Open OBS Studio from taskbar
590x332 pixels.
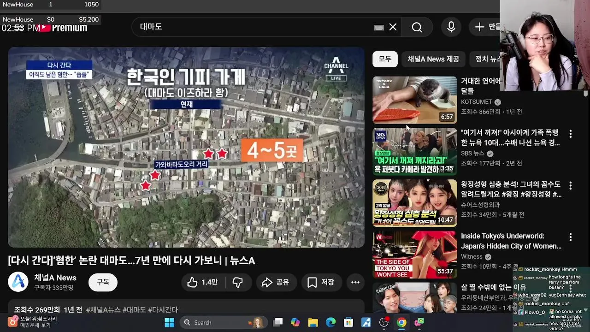click(x=384, y=322)
